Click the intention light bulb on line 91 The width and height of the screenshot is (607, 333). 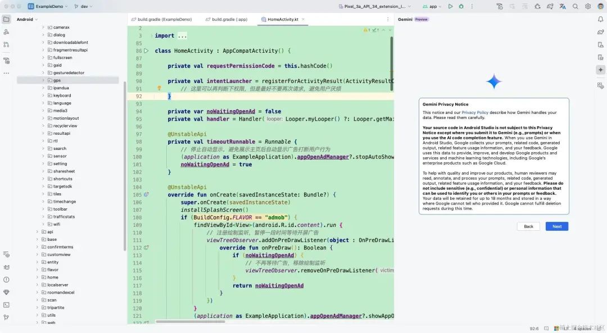(159, 88)
